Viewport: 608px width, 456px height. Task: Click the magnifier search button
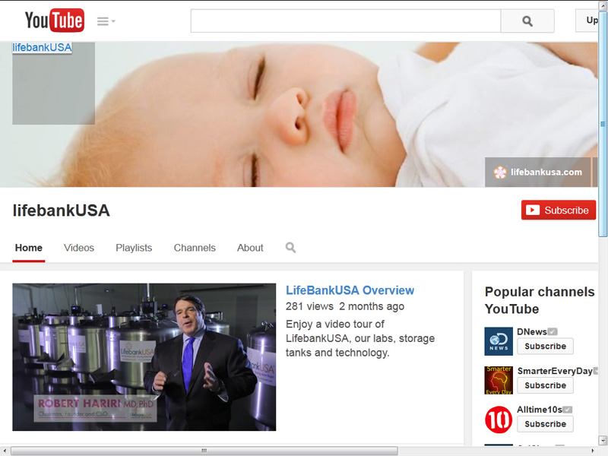(527, 21)
